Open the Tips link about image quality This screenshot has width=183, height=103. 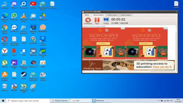point(94,26)
